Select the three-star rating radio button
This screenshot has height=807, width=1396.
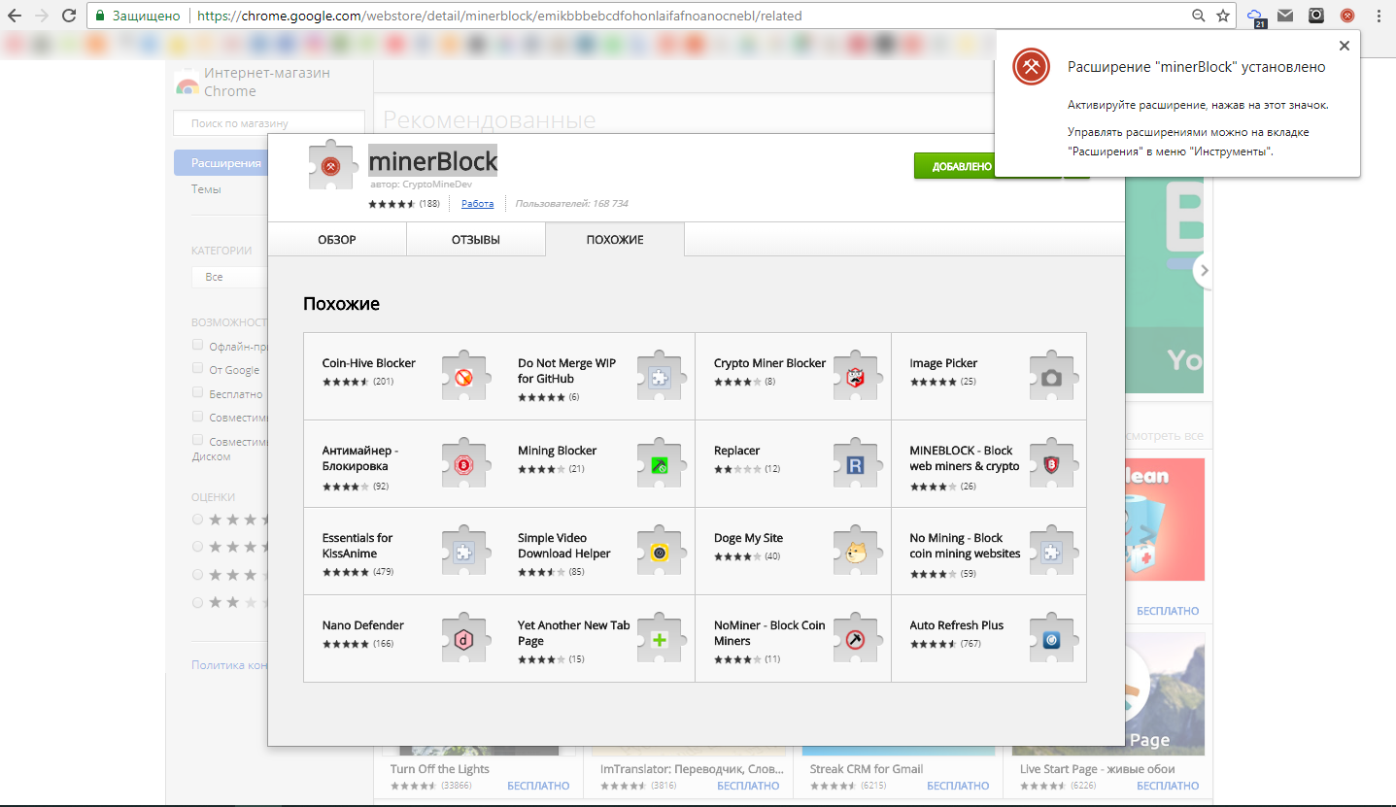(198, 574)
